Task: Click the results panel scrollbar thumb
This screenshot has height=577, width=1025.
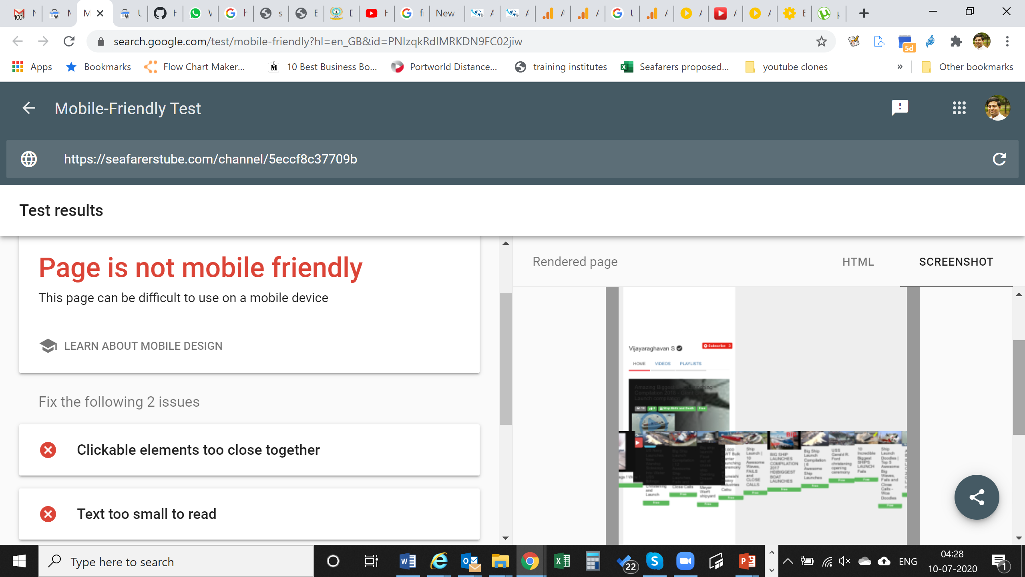Action: coord(505,359)
